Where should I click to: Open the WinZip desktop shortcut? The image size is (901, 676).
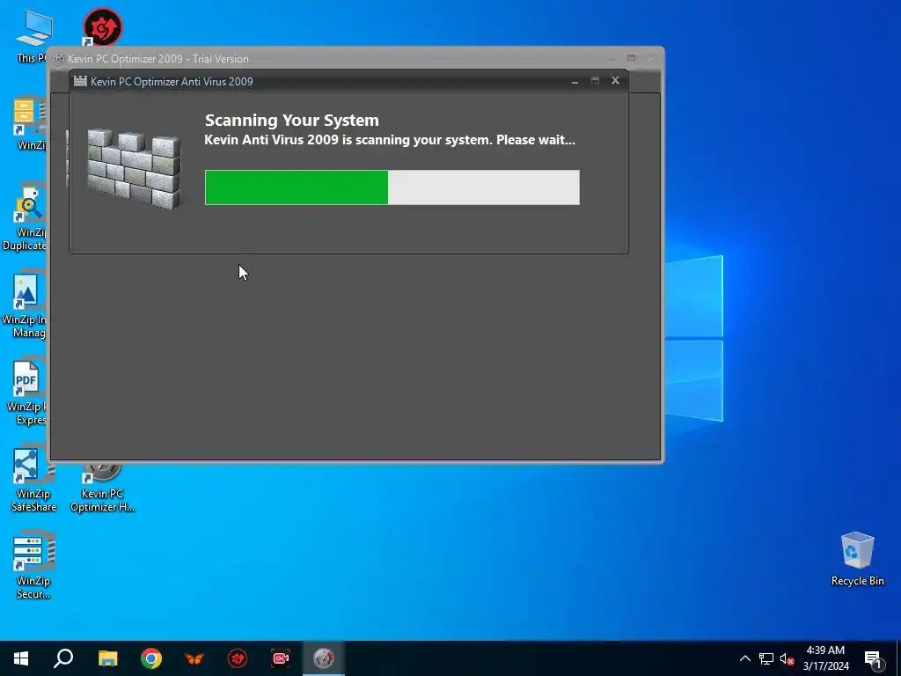[30, 123]
